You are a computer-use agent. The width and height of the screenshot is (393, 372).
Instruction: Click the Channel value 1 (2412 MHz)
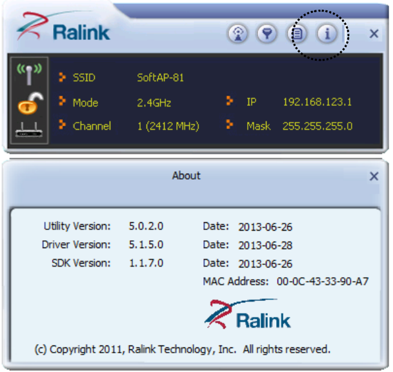coord(168,126)
